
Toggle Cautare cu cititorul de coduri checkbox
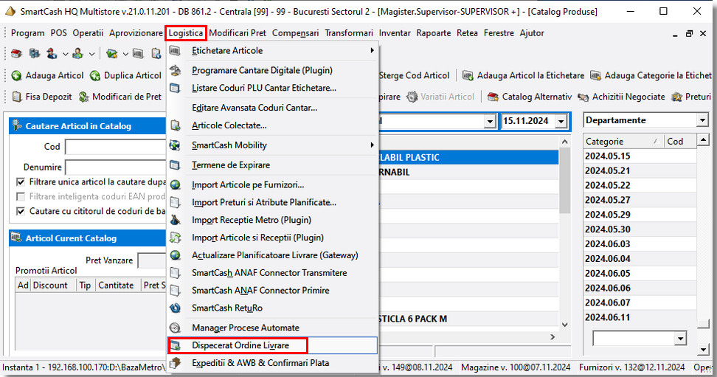click(x=21, y=211)
